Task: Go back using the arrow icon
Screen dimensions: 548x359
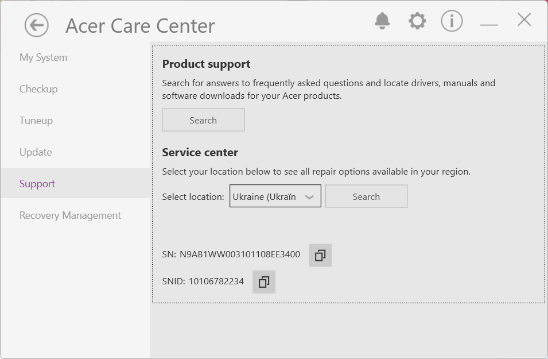Action: pos(37,25)
